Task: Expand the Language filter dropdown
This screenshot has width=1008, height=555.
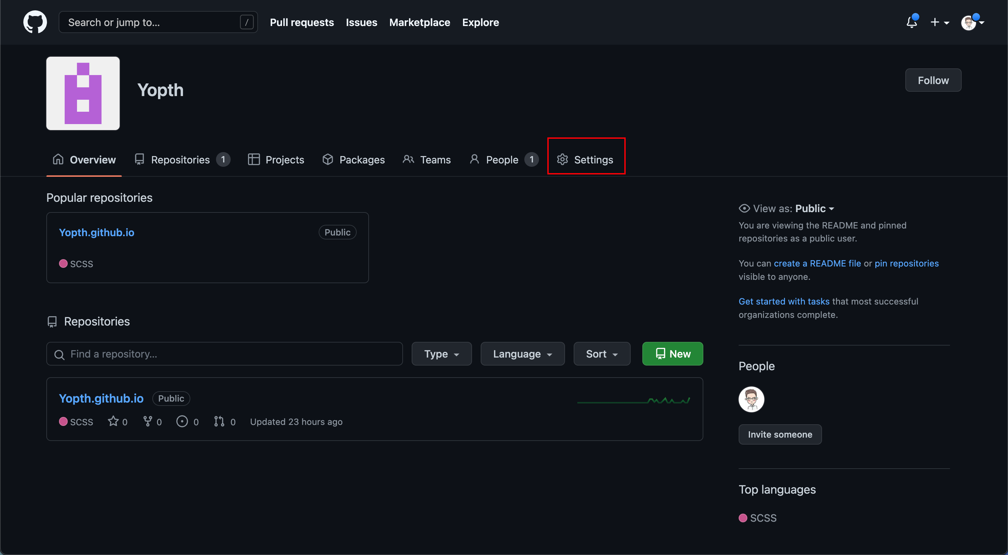Action: 522,354
